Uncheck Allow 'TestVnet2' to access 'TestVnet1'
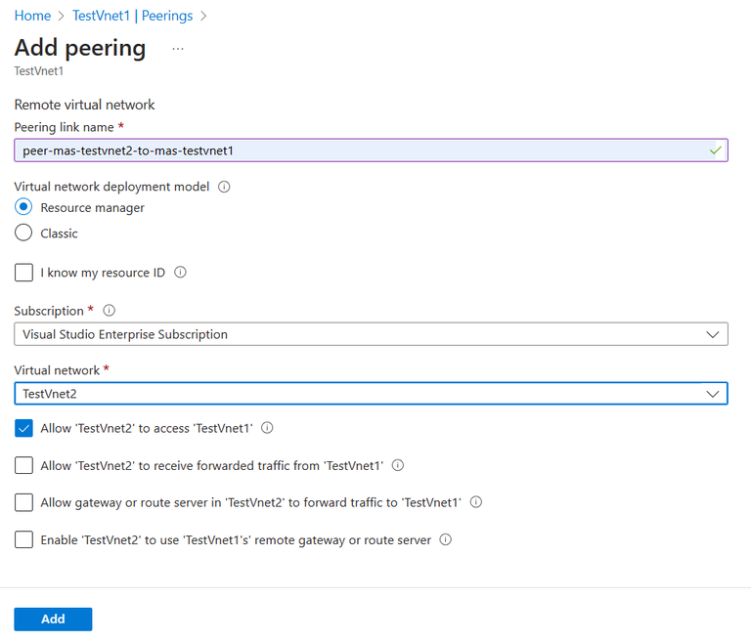This screenshot has height=642, width=751. 24,428
